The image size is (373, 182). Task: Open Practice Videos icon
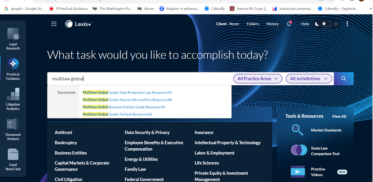click(298, 172)
